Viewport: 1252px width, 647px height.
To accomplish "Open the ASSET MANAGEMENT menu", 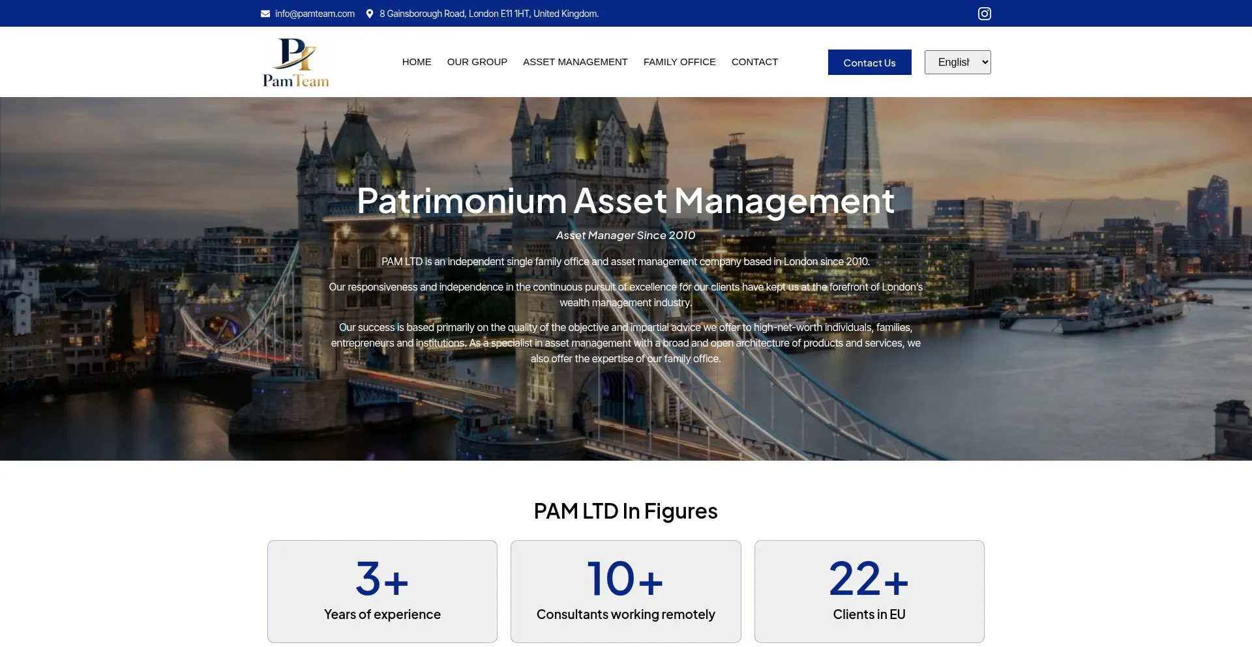I will [575, 62].
